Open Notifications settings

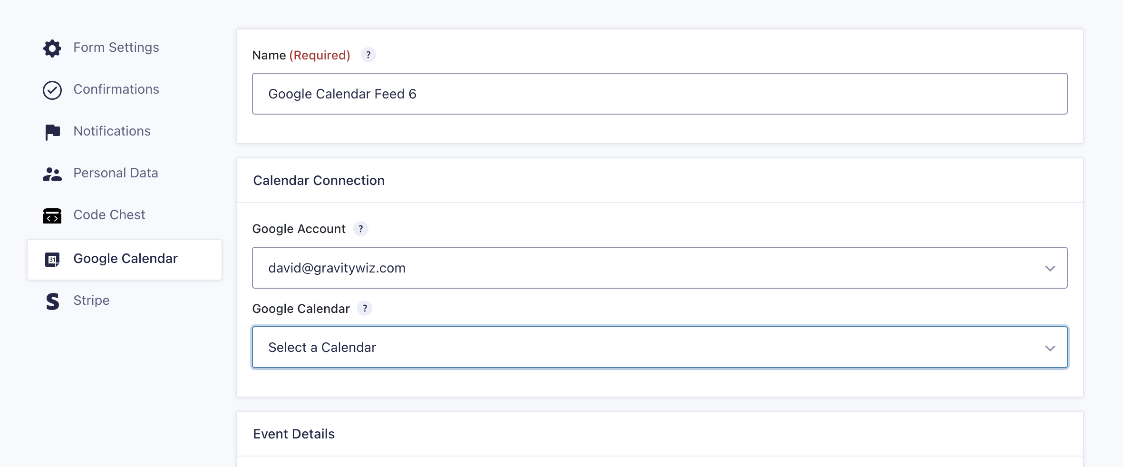pyautogui.click(x=112, y=131)
